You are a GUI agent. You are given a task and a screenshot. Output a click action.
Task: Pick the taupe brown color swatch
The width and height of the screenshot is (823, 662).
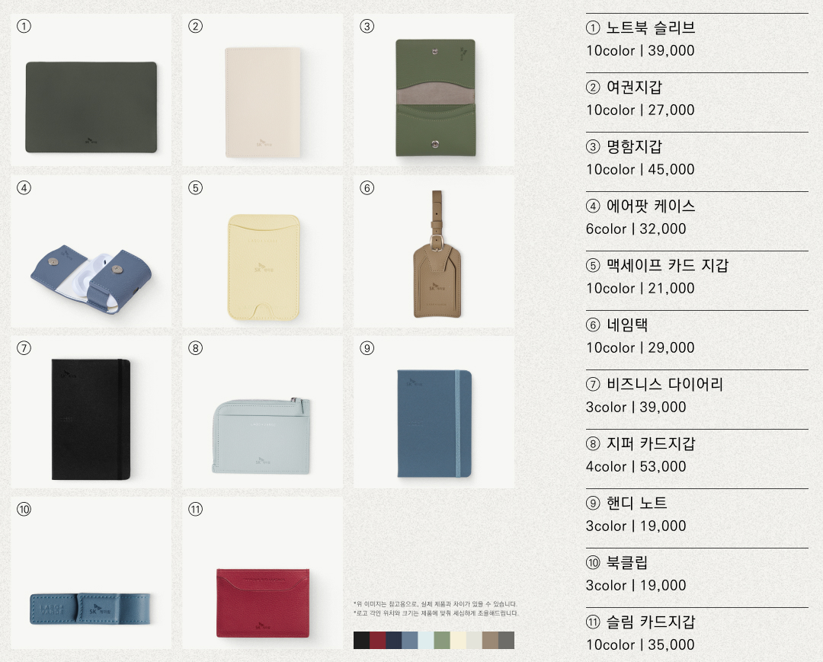tap(490, 640)
